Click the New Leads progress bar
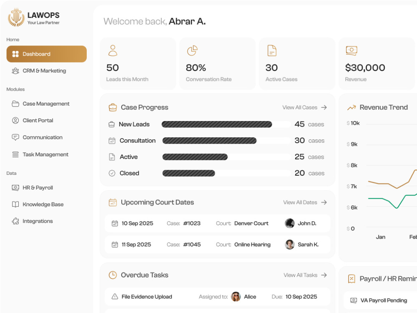 pos(226,124)
